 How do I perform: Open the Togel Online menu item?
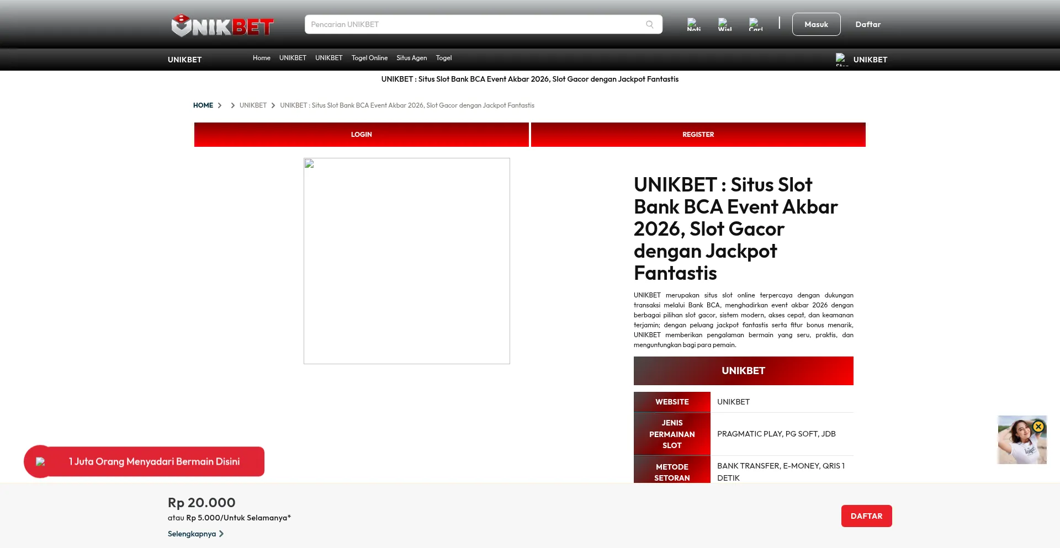click(x=369, y=58)
